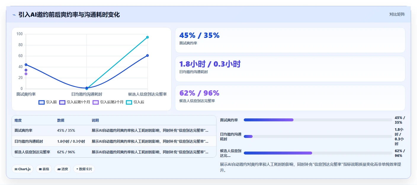This screenshot has height=185, width=417.
Task: Click the 对比矩阵 label in header
Action: point(397,14)
